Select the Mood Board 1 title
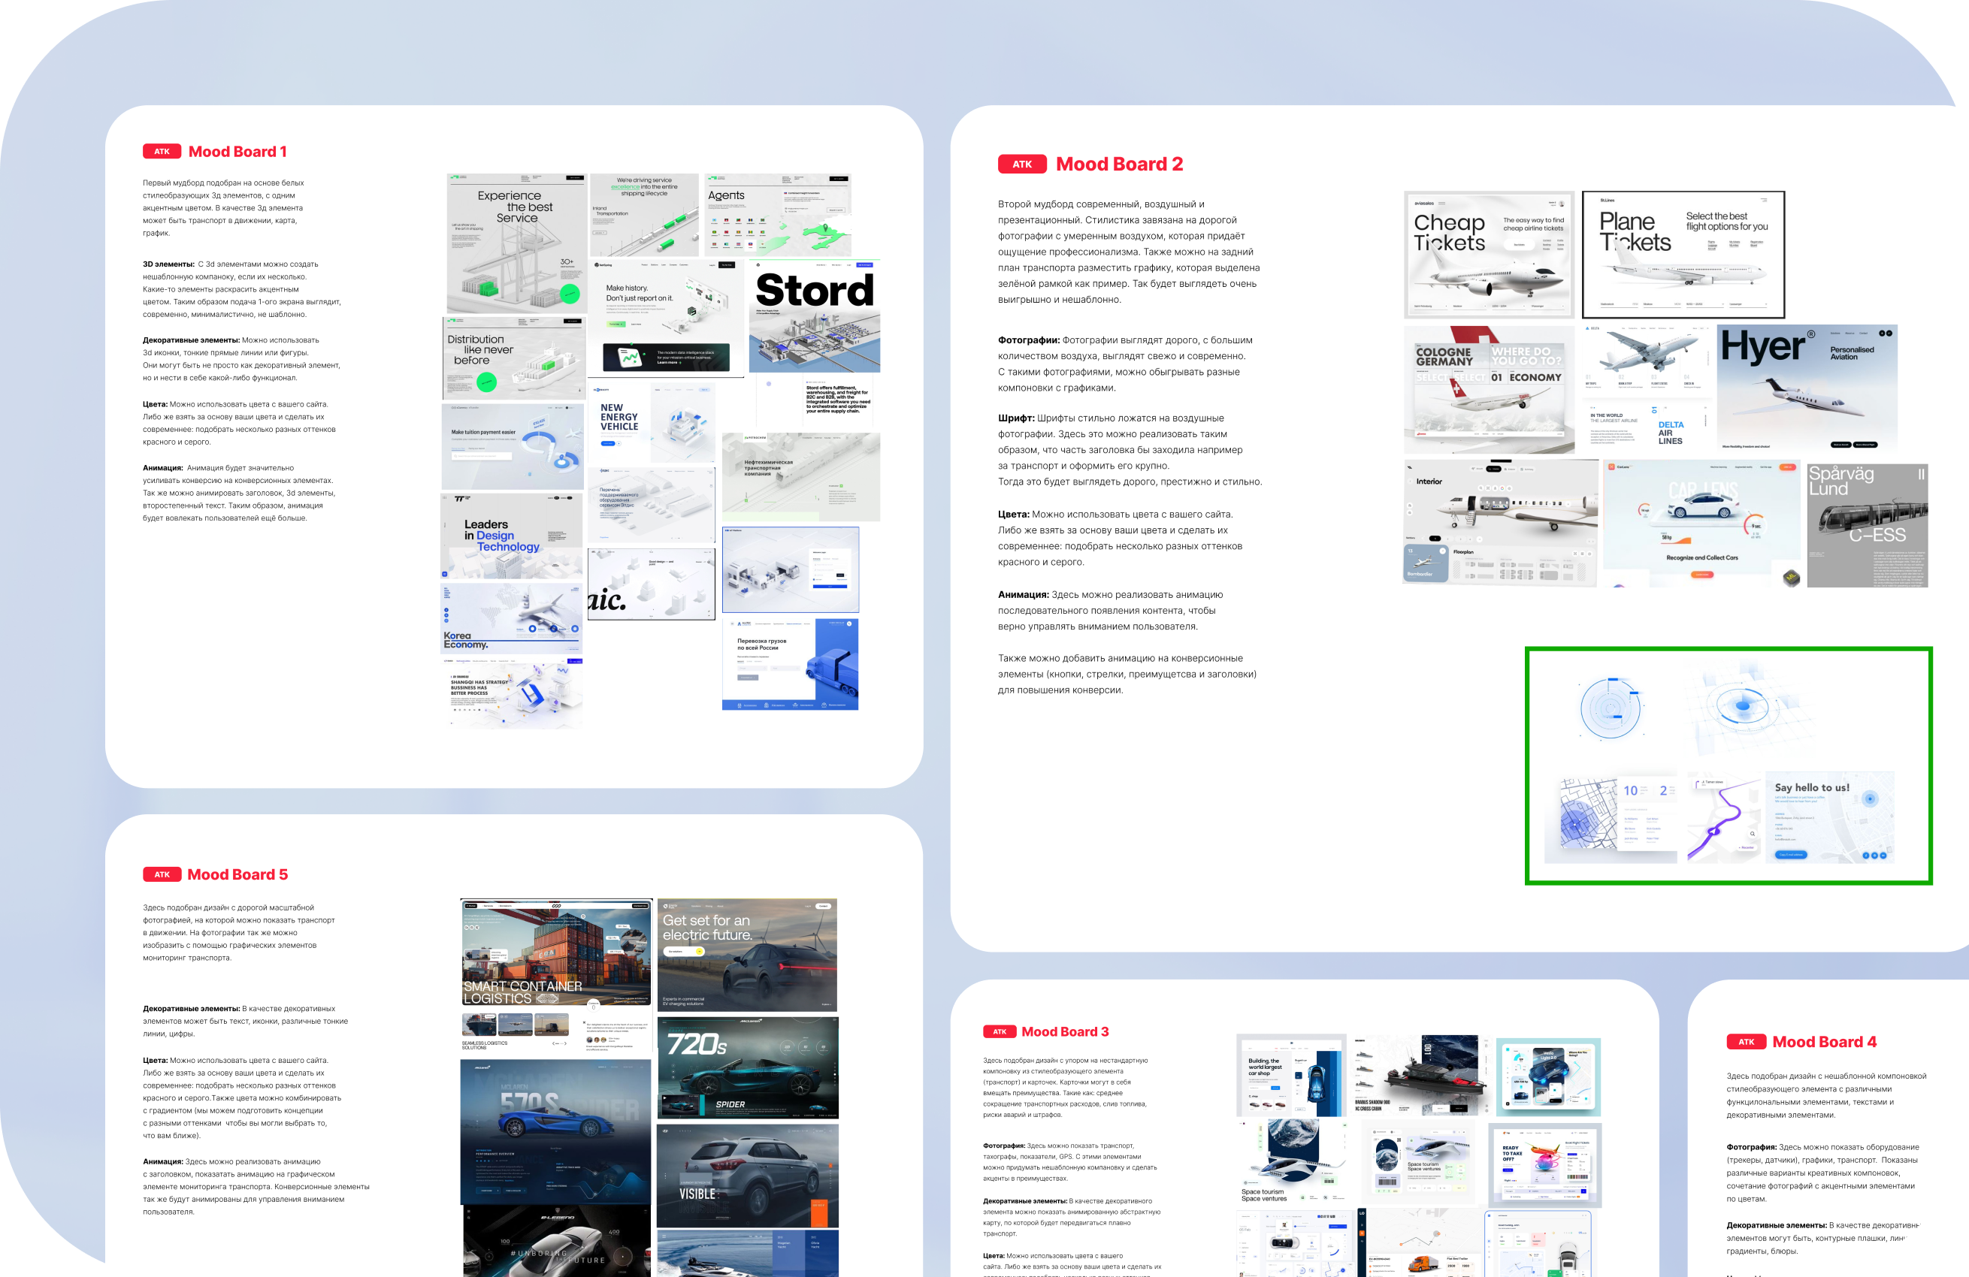 pos(237,151)
